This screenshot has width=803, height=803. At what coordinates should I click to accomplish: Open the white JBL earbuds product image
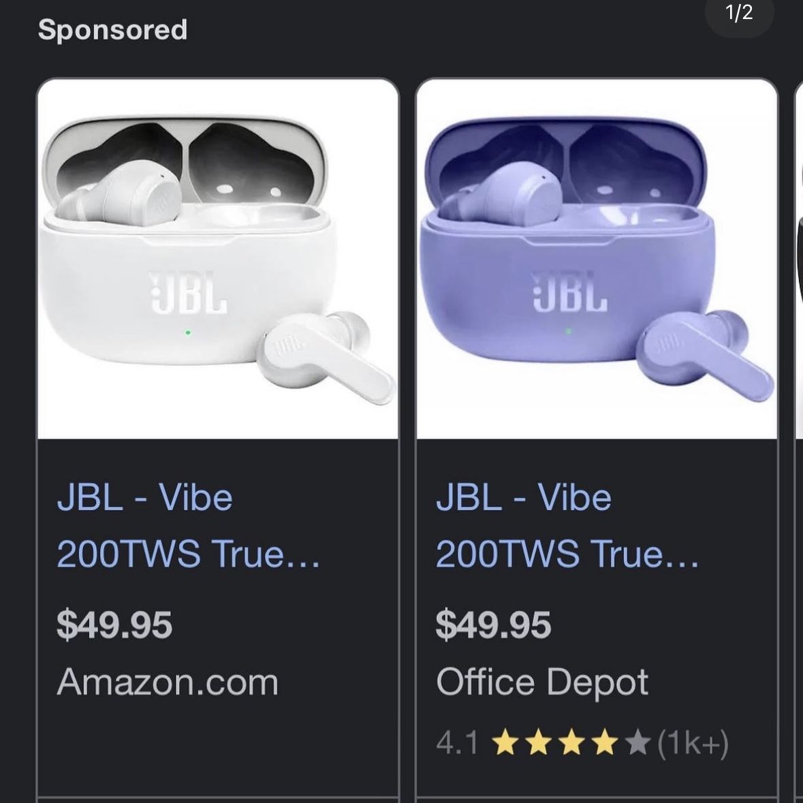pyautogui.click(x=218, y=259)
